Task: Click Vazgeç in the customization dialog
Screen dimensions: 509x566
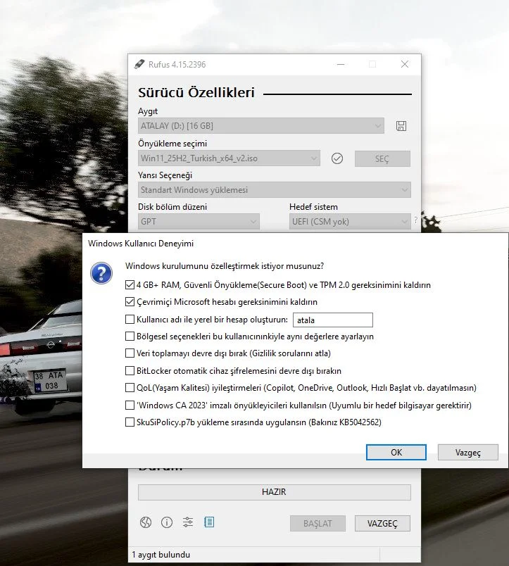Action: click(468, 452)
